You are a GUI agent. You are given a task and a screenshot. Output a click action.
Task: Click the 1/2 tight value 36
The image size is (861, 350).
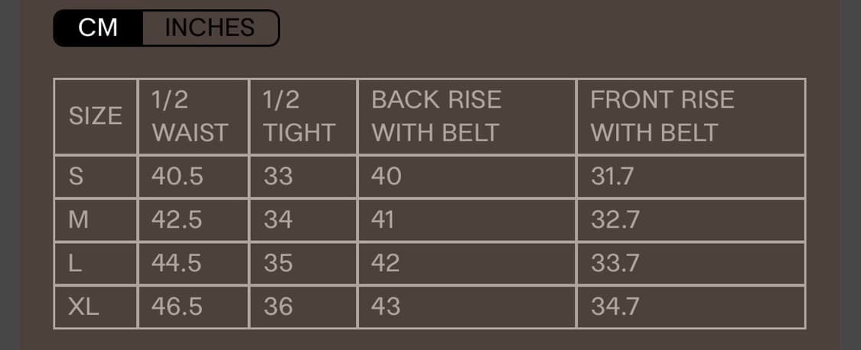279,306
